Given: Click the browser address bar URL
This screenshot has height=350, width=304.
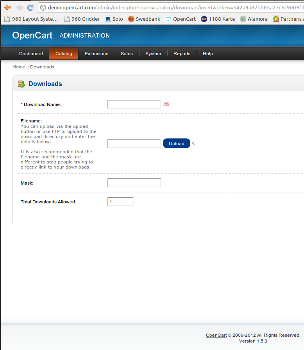Looking at the screenshot, I should click(x=176, y=7).
